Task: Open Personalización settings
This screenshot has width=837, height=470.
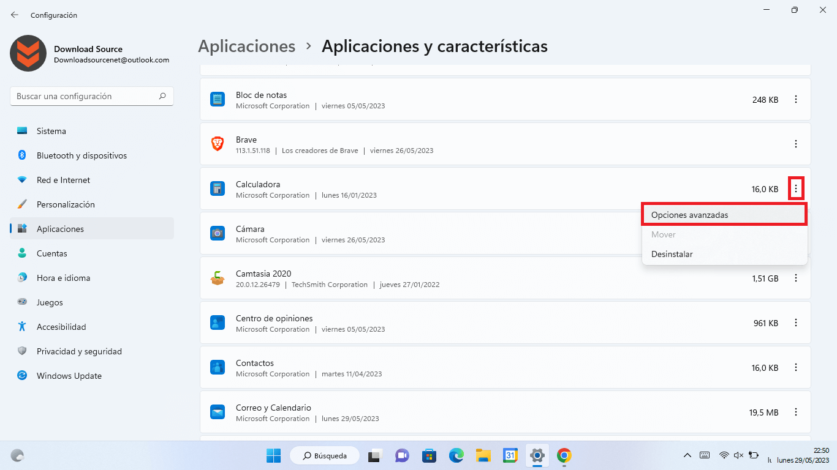Action: [x=92, y=204]
